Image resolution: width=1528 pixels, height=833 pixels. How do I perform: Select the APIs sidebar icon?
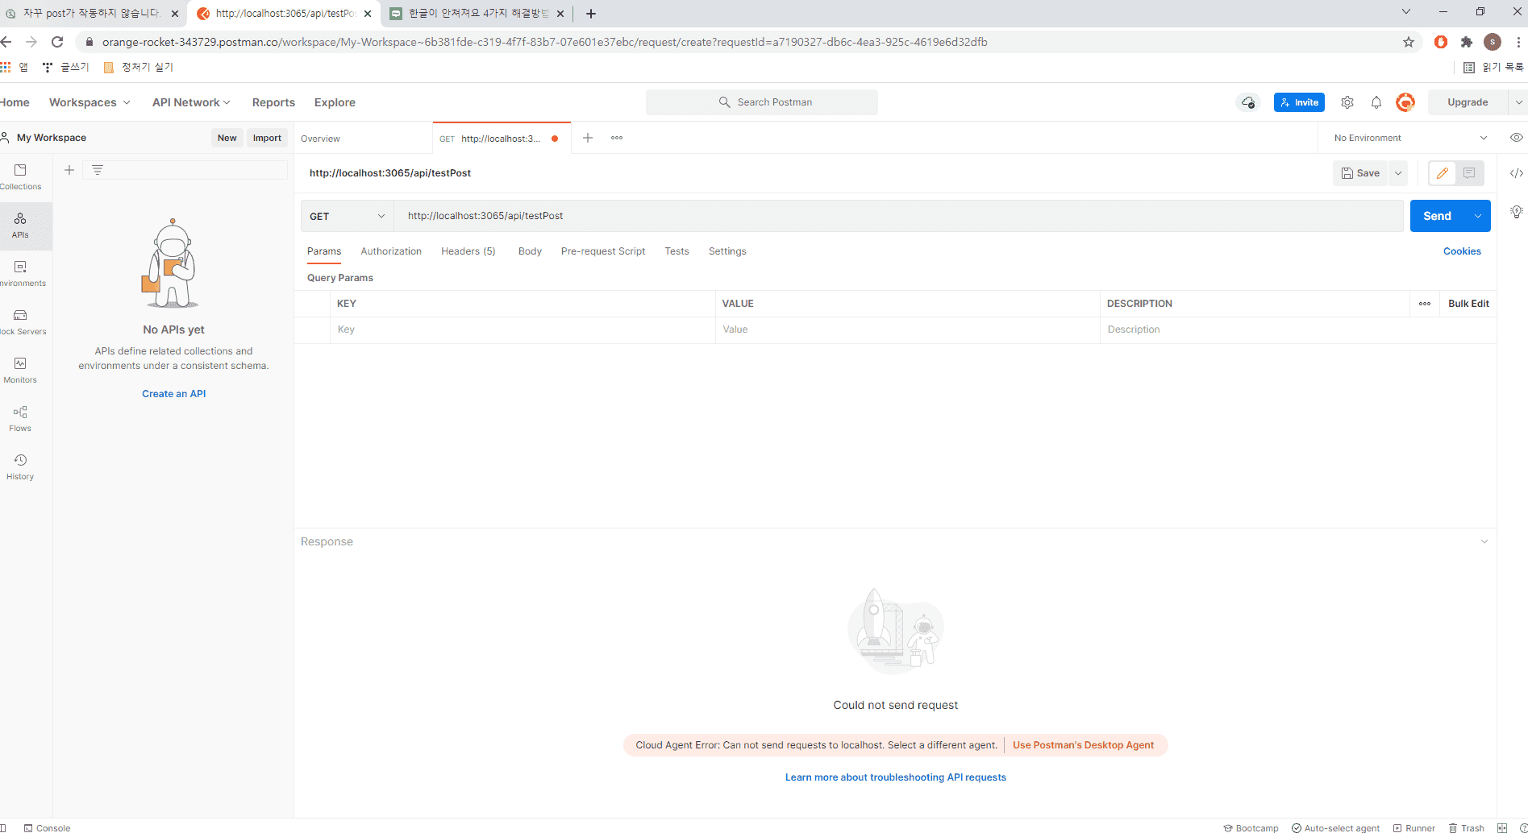click(20, 226)
